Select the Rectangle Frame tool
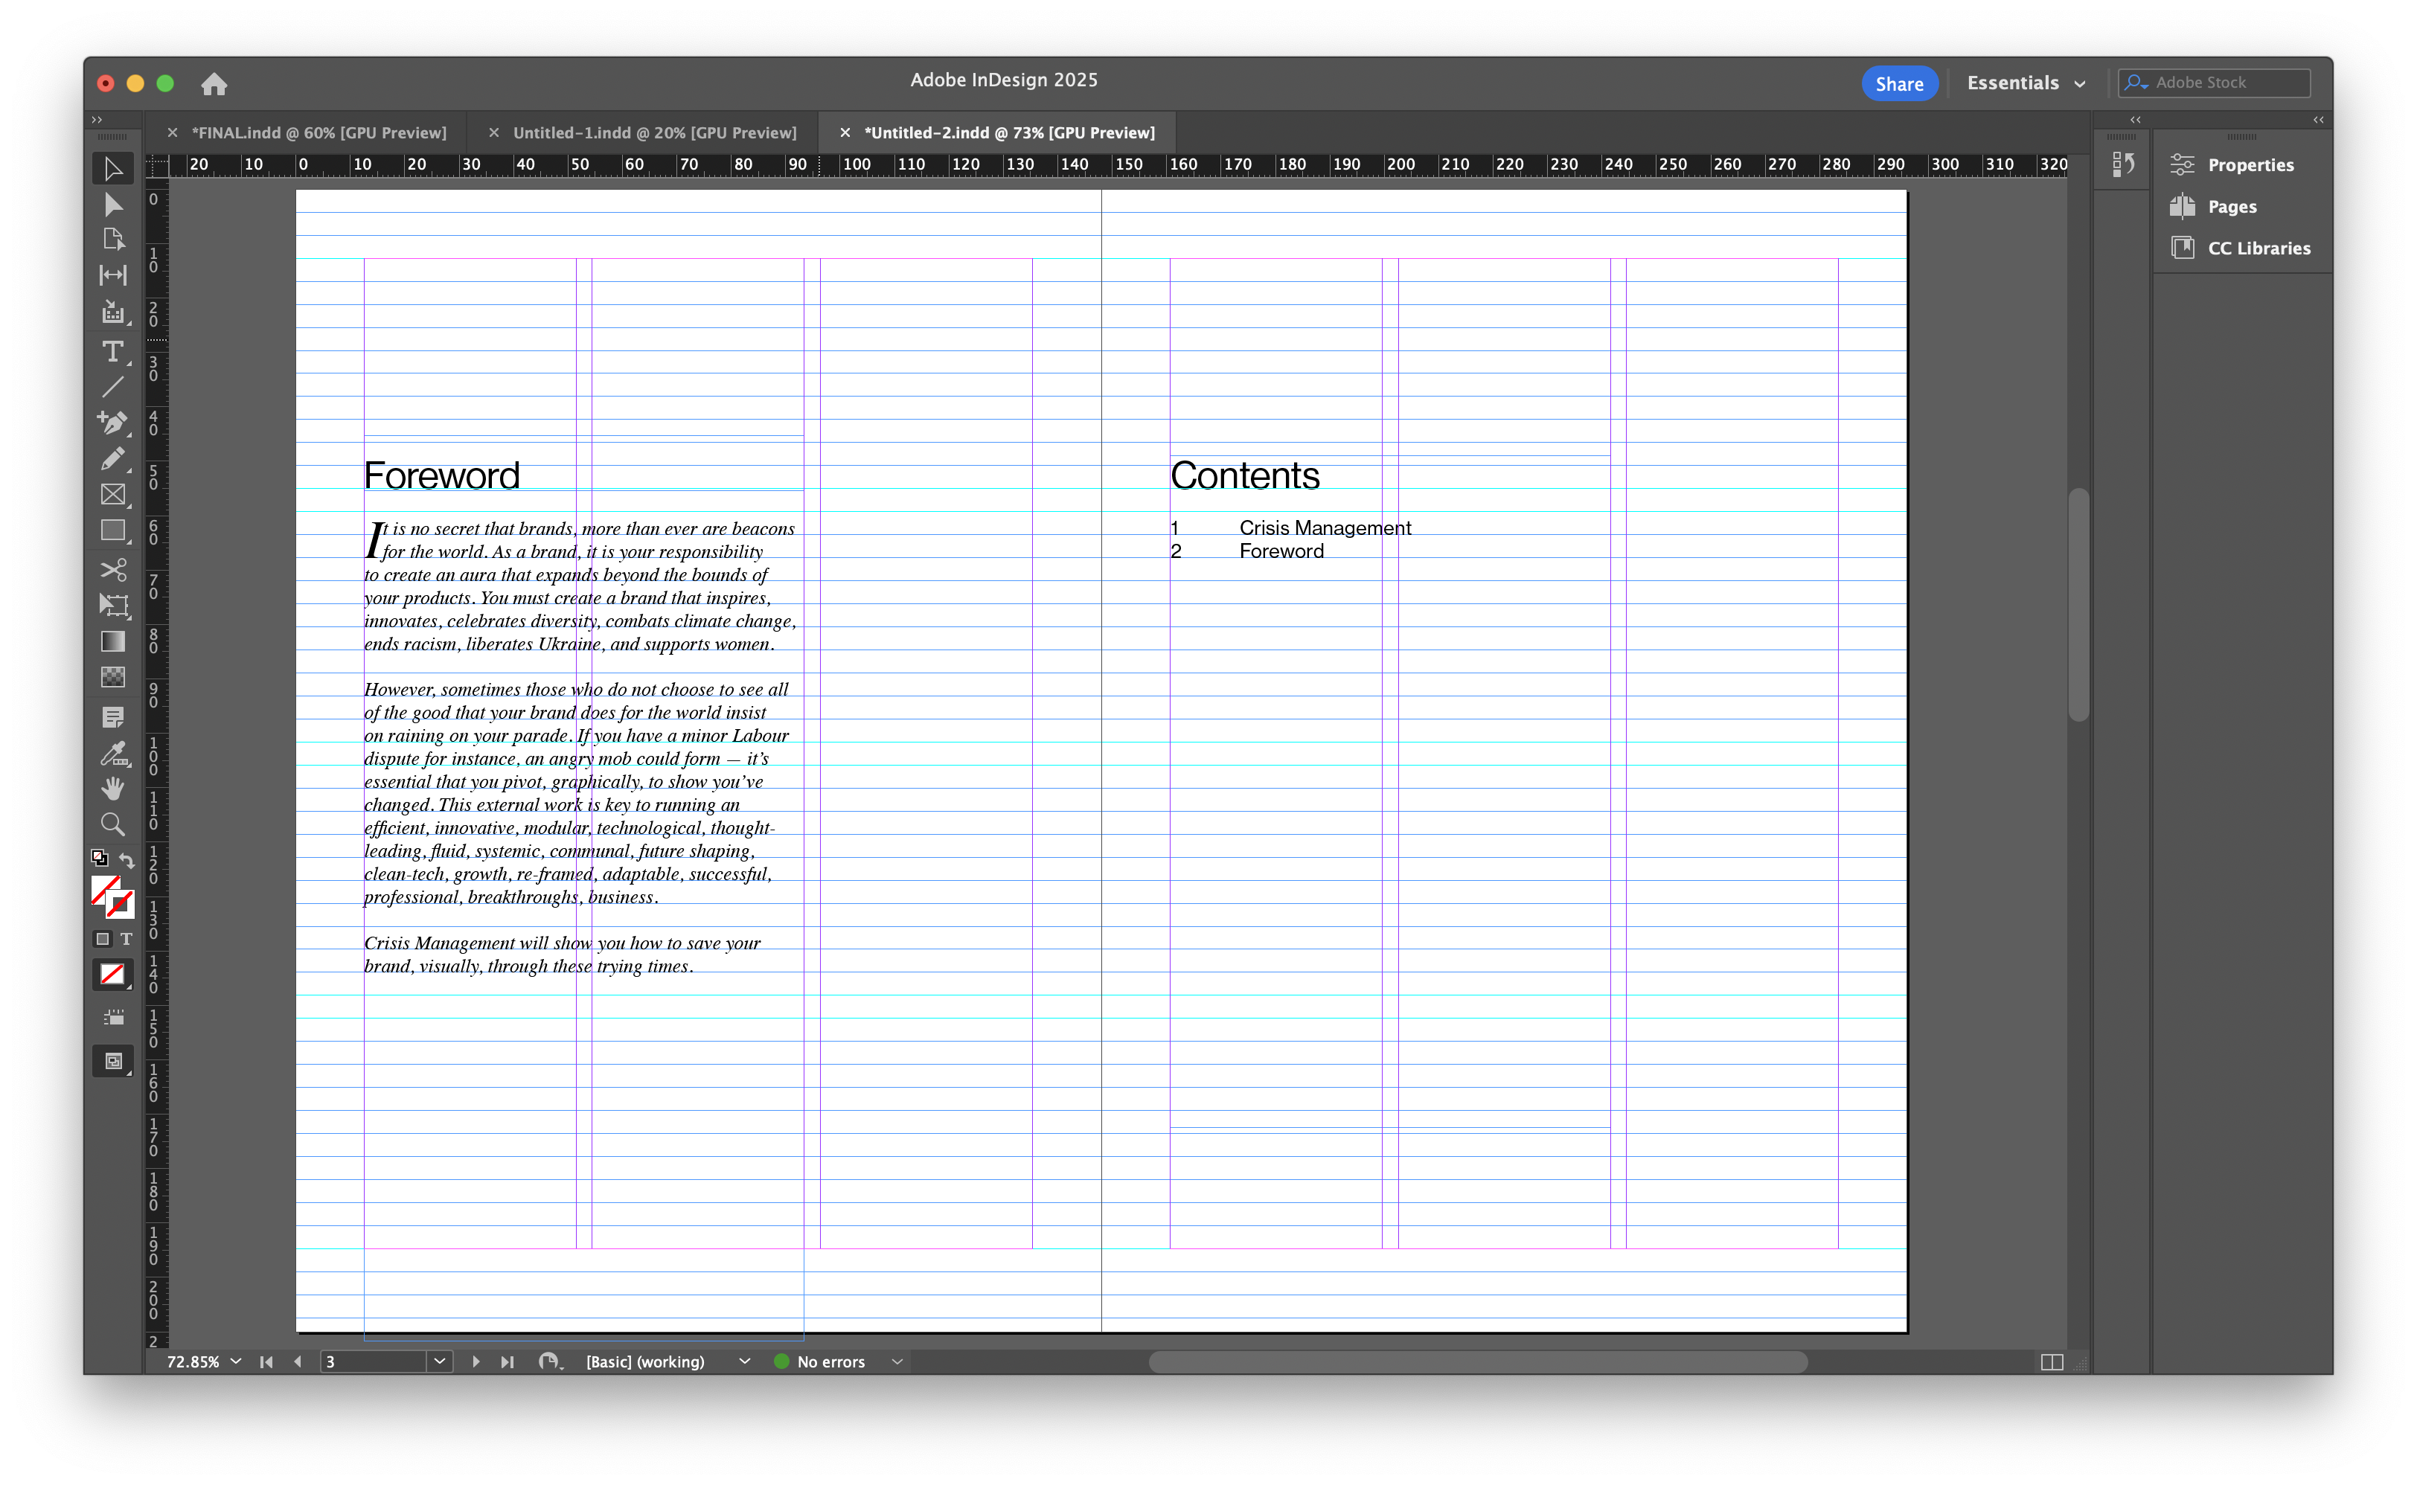 pyautogui.click(x=113, y=494)
